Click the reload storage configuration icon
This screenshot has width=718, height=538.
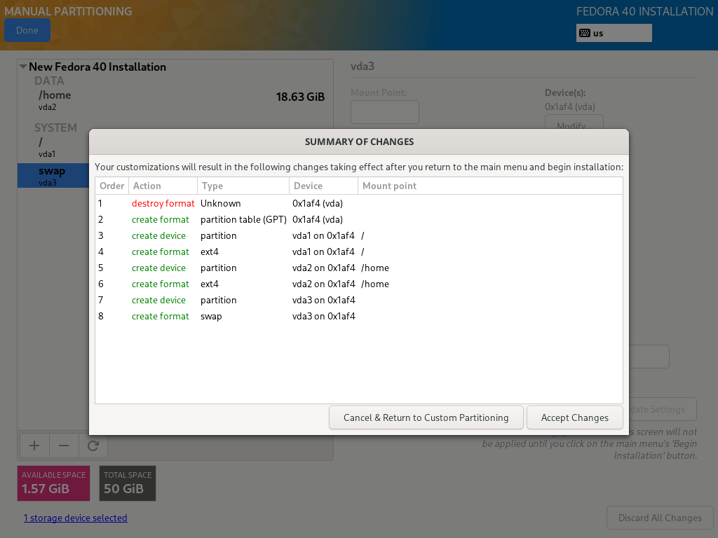[x=93, y=446]
